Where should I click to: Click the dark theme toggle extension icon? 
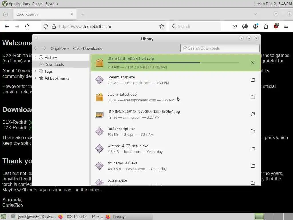point(245,26)
